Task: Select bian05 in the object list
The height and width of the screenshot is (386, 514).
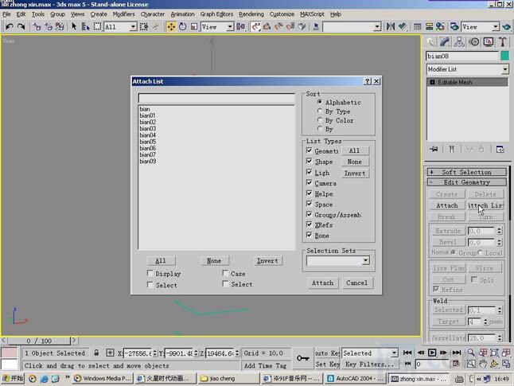Action: (x=148, y=142)
